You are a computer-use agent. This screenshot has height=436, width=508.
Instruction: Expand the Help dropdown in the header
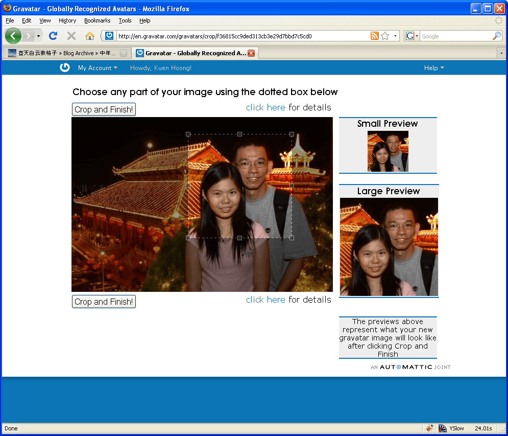coord(434,68)
